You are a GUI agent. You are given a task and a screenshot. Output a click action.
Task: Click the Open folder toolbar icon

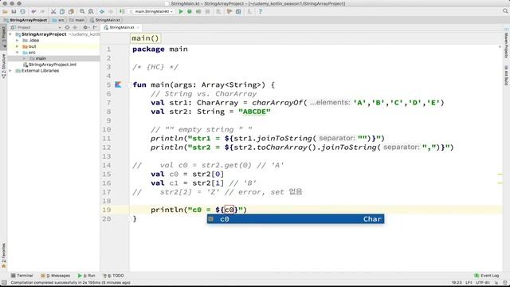pyautogui.click(x=5, y=11)
